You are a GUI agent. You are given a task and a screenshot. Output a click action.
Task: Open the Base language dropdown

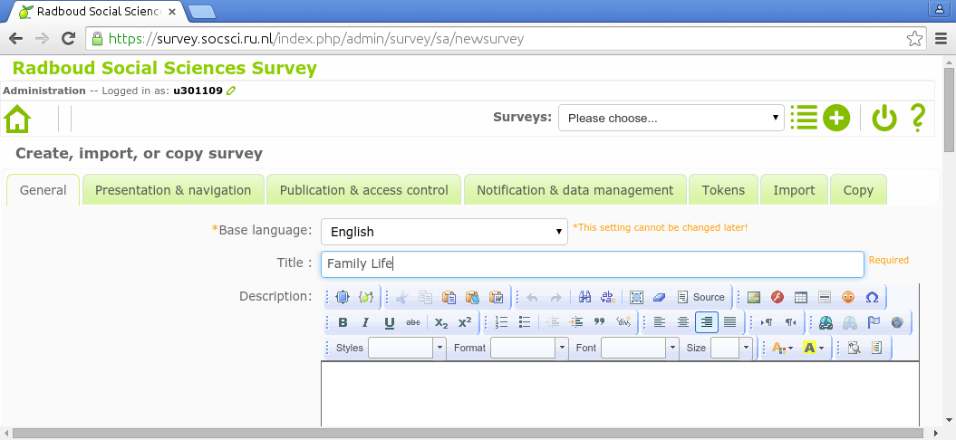(444, 232)
